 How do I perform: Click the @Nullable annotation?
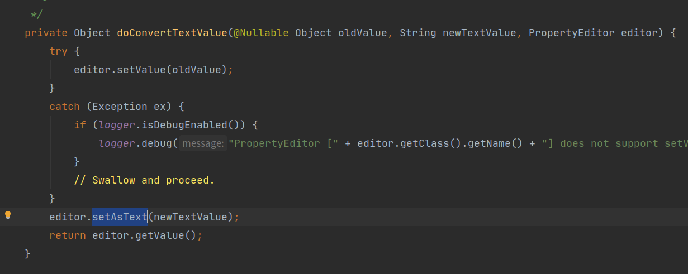261,33
